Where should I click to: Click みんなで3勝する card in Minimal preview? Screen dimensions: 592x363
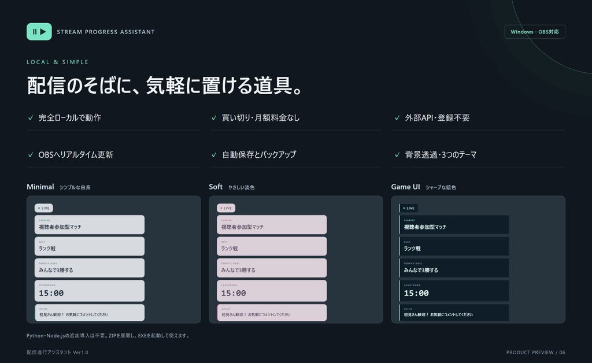tap(90, 268)
